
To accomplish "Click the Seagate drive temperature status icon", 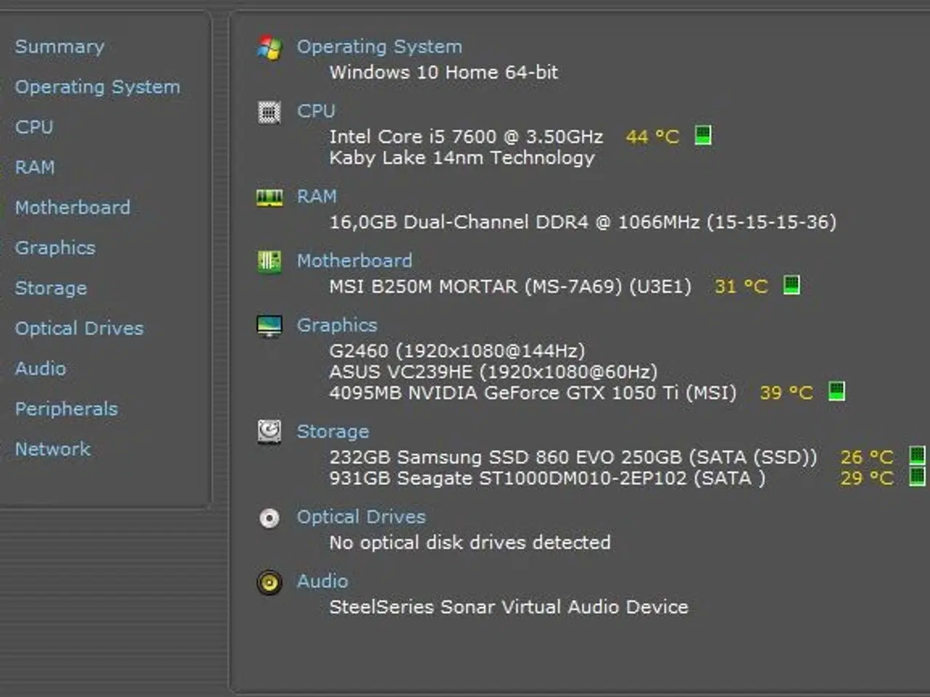I will click(x=918, y=477).
